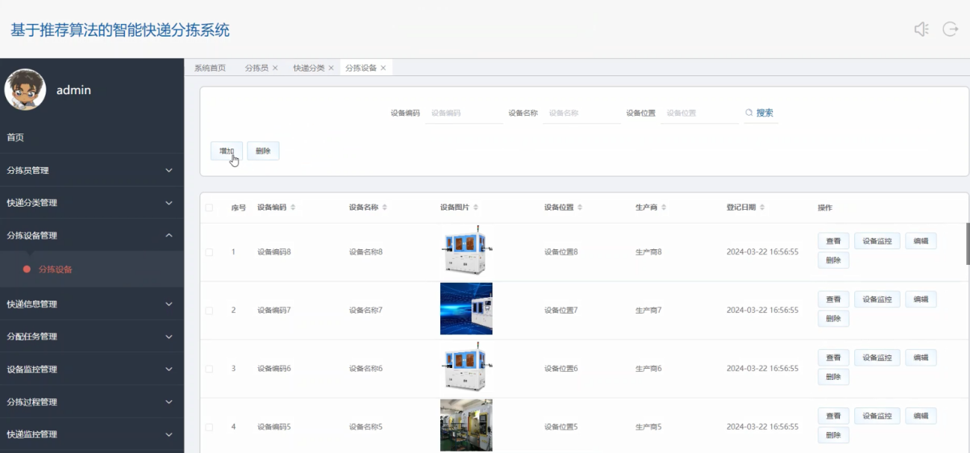Switch to the 快递分类 tab
Screen dimensions: 970x453
[x=309, y=68]
